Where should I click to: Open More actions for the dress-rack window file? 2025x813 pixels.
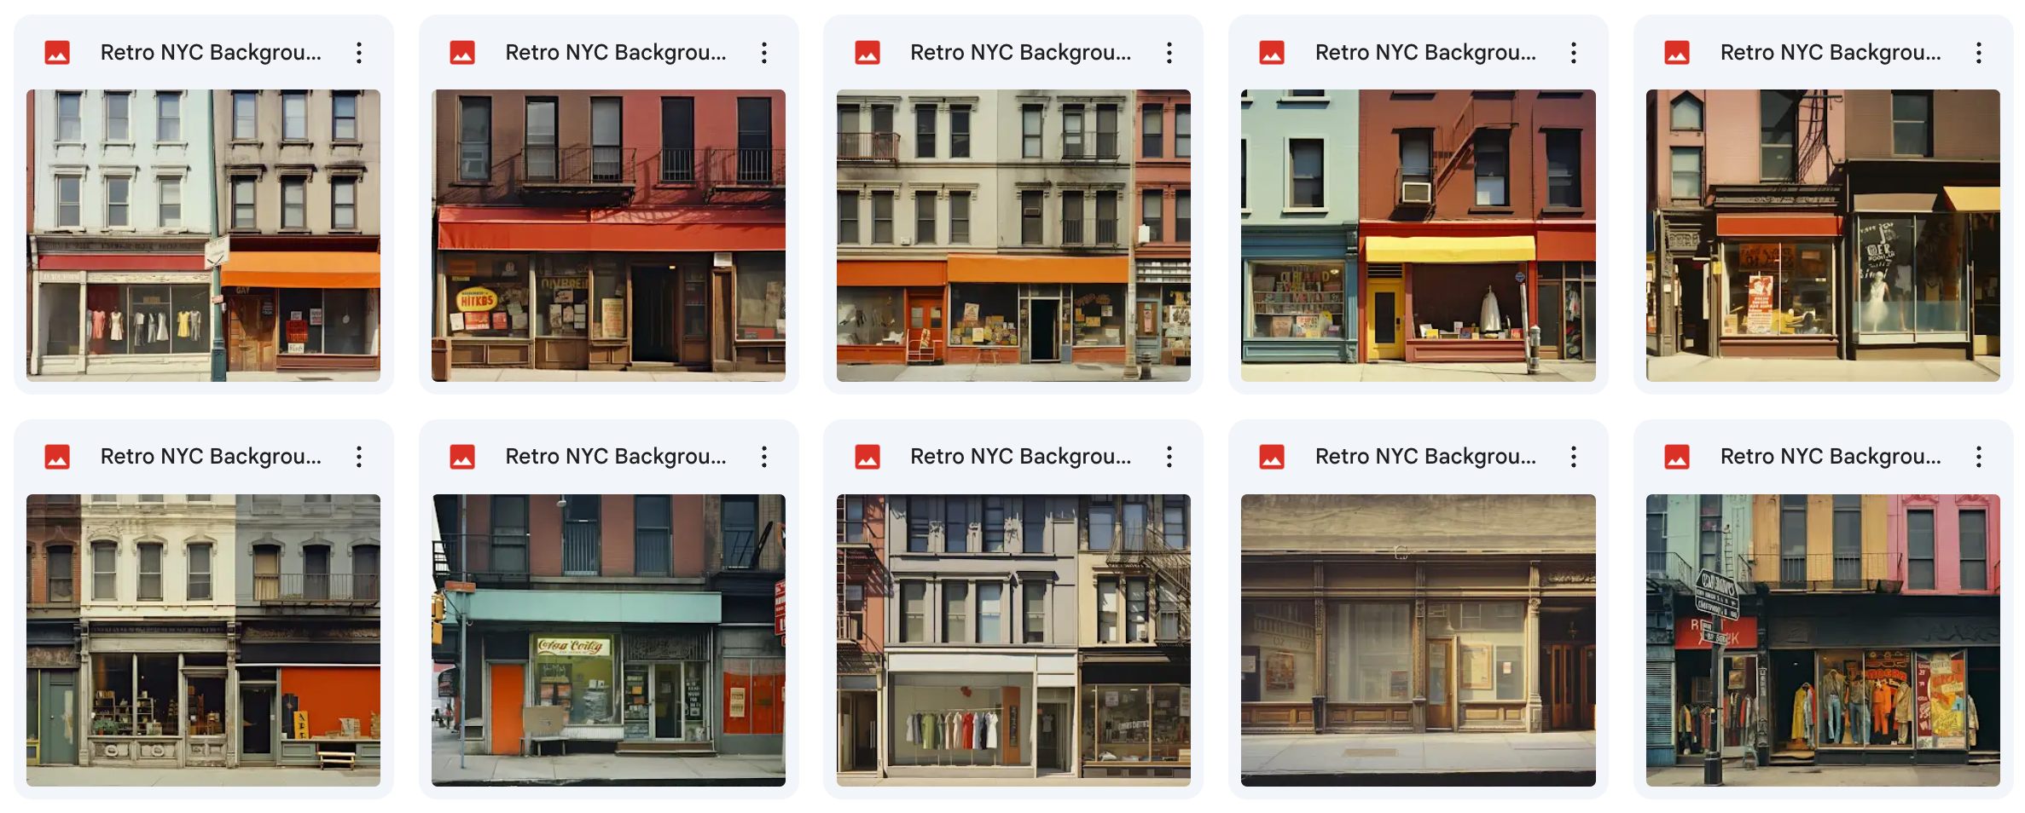[x=1169, y=457]
